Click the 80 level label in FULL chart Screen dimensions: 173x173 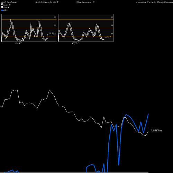pos(112,17)
